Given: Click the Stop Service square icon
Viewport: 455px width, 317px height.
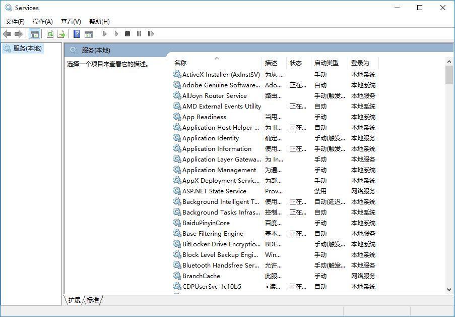Looking at the screenshot, I should click(x=127, y=34).
